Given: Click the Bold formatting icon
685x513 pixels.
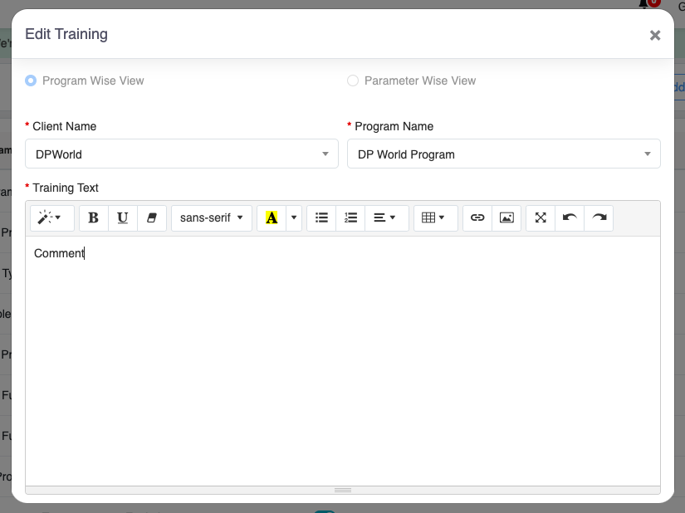Looking at the screenshot, I should [x=94, y=217].
